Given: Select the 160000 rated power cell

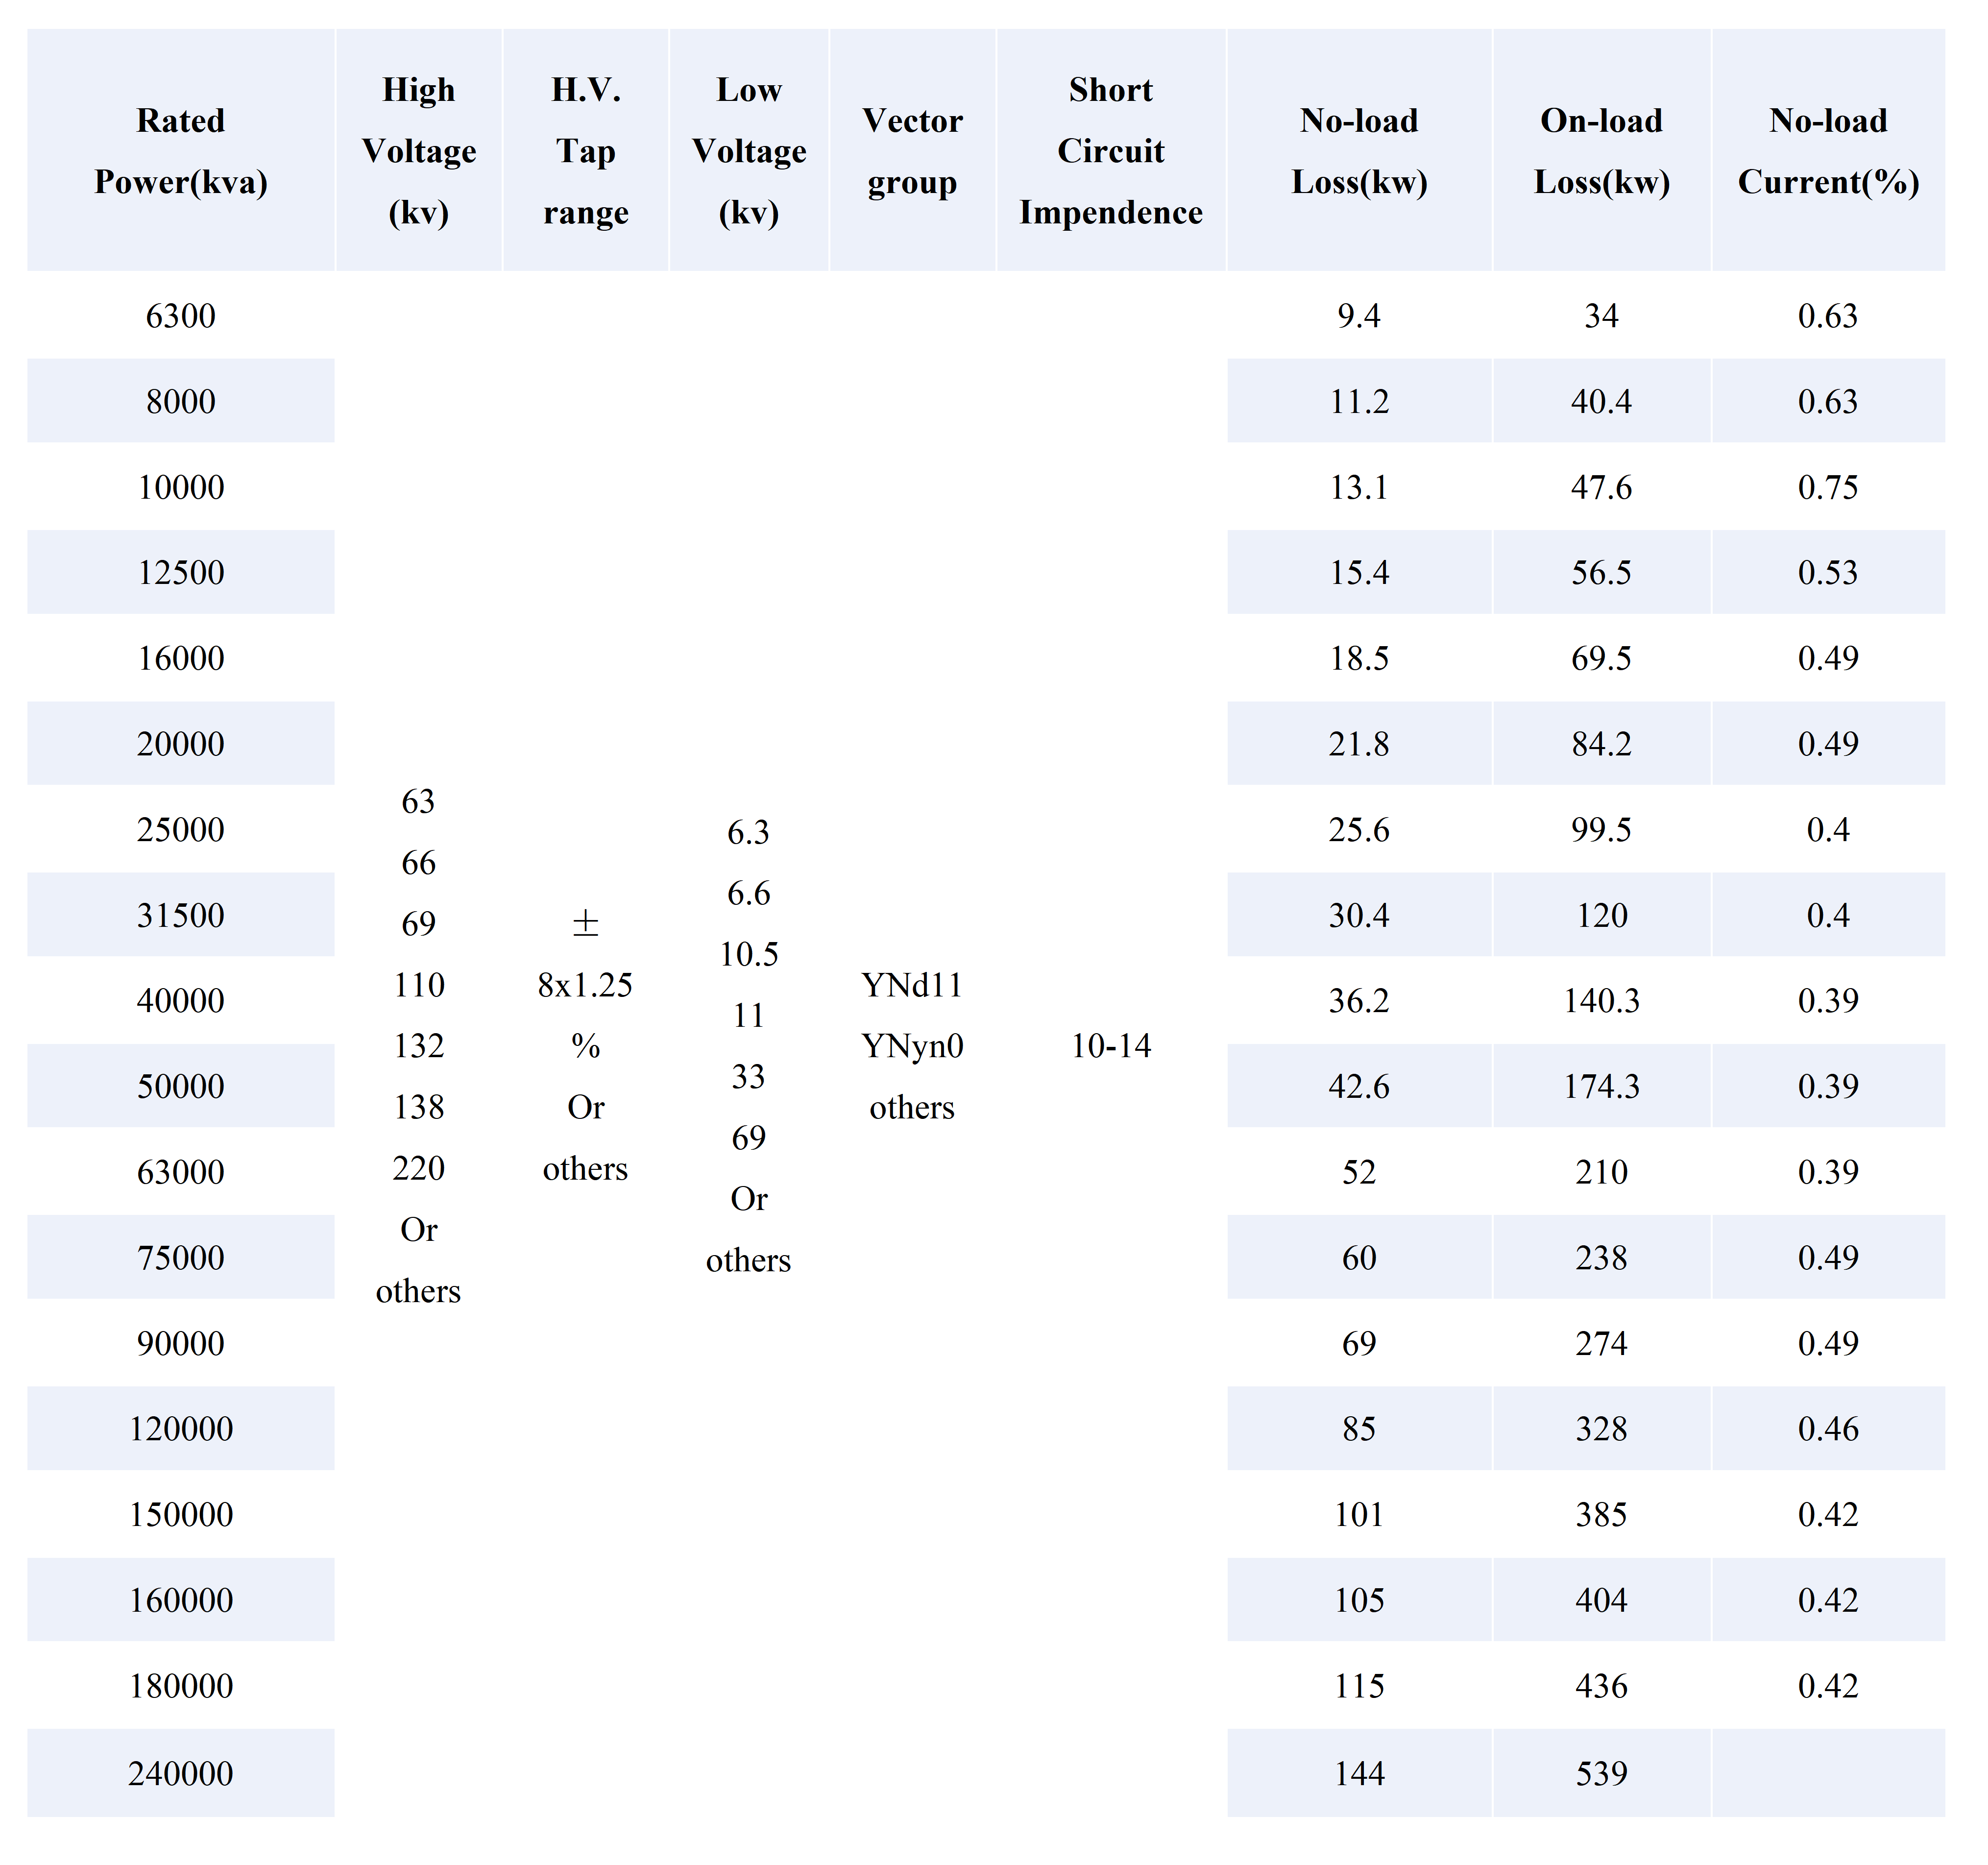Looking at the screenshot, I should point(181,1600).
